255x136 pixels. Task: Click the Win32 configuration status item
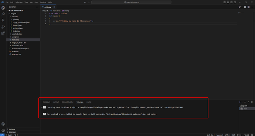coord(247,135)
